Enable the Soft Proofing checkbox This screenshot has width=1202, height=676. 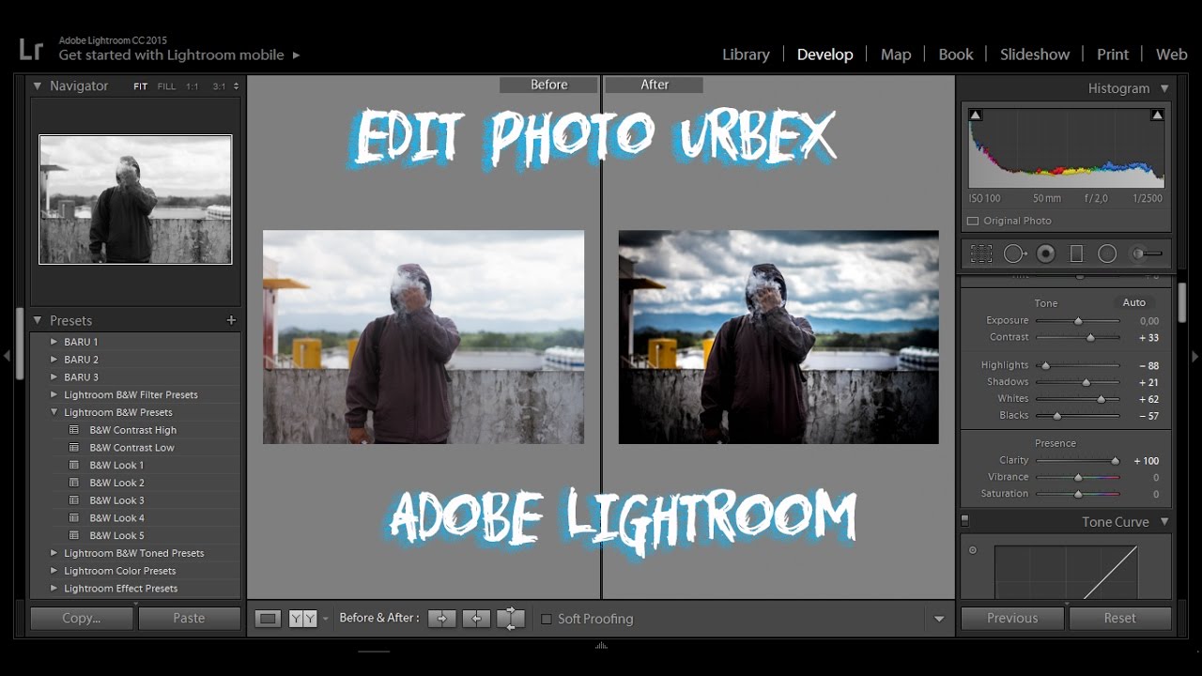point(547,620)
